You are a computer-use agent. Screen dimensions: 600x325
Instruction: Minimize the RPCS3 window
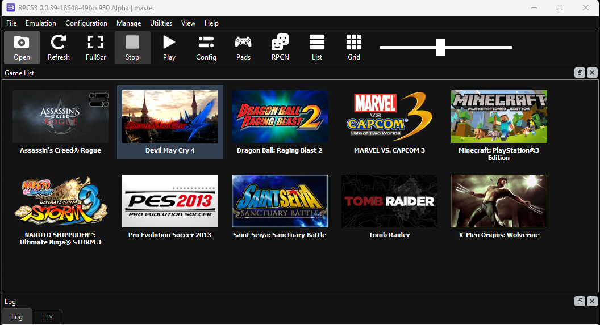click(534, 7)
